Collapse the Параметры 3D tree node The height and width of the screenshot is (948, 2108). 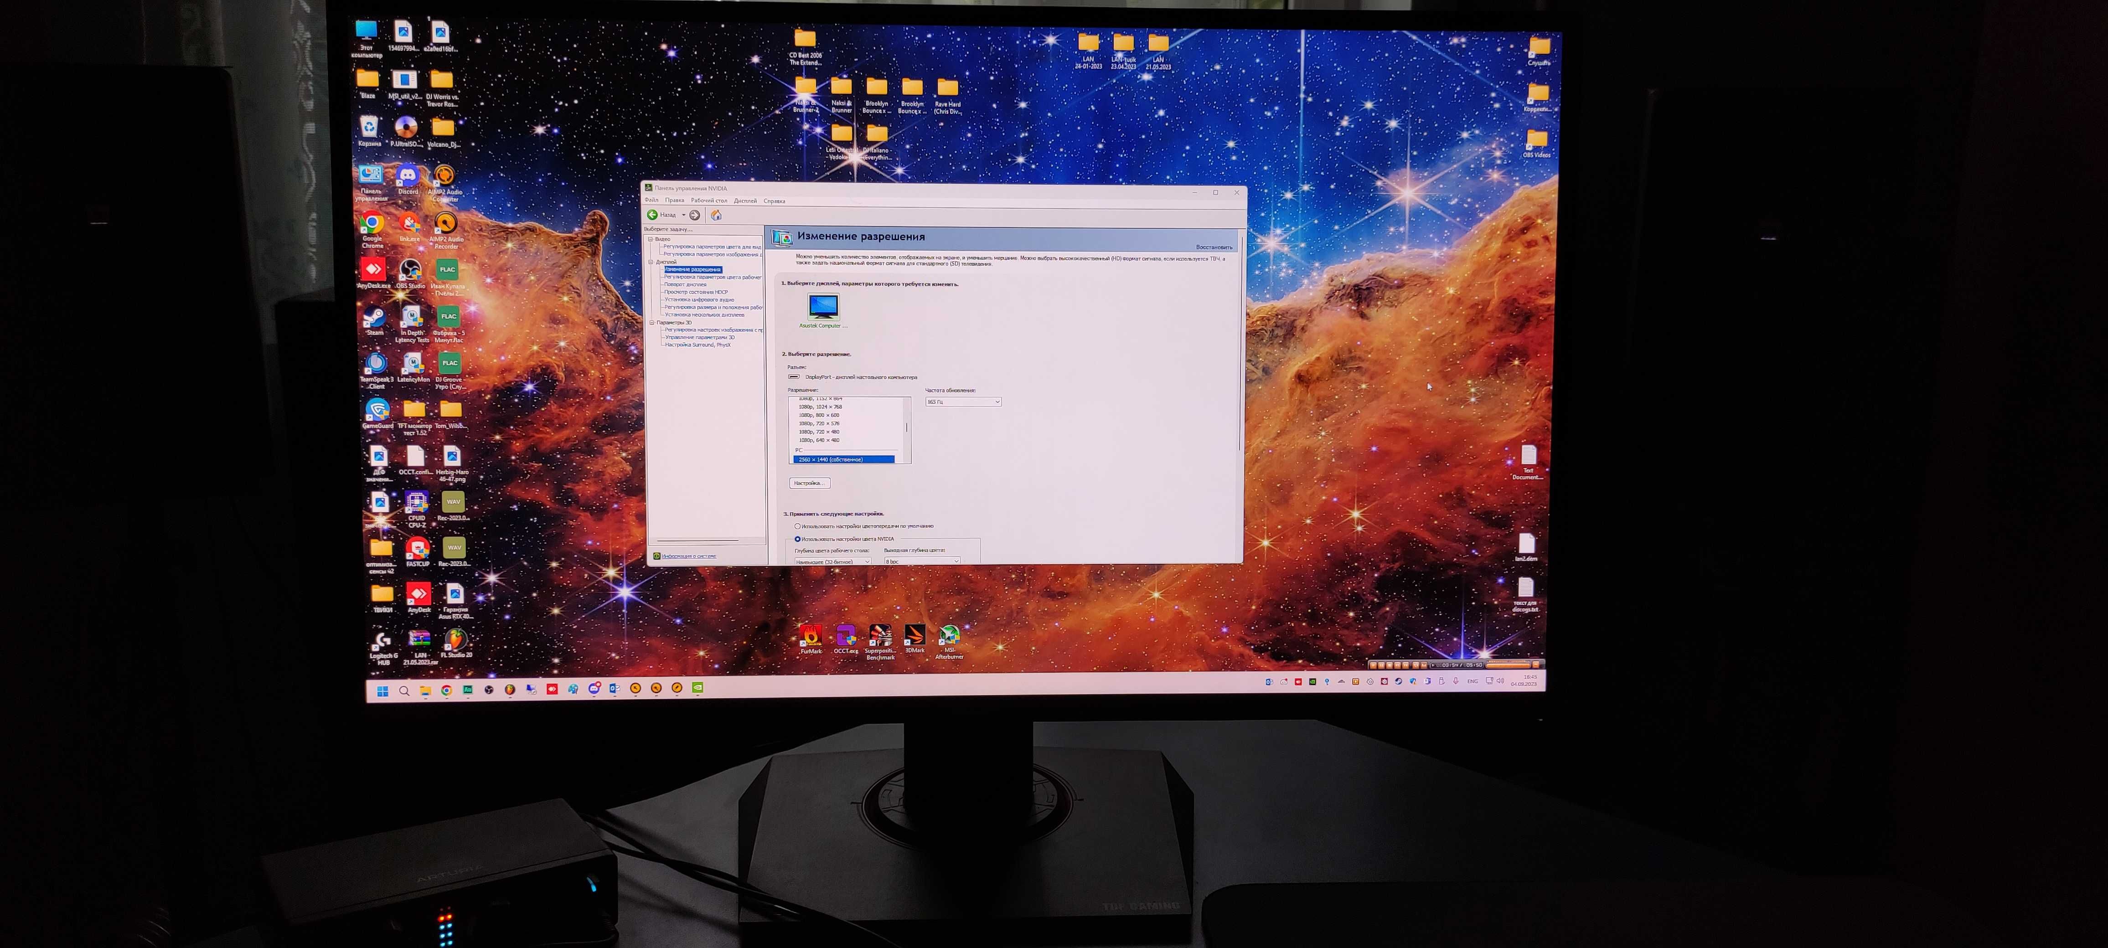pyautogui.click(x=652, y=322)
